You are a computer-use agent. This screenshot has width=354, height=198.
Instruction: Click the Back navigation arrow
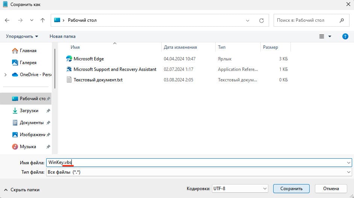pyautogui.click(x=8, y=20)
